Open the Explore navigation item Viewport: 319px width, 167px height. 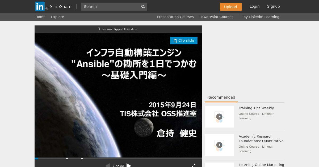tap(57, 17)
